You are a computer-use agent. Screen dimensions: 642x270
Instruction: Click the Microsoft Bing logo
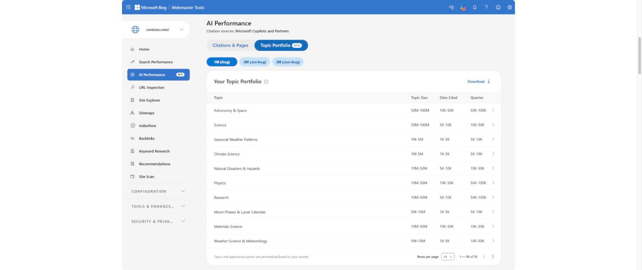point(151,7)
